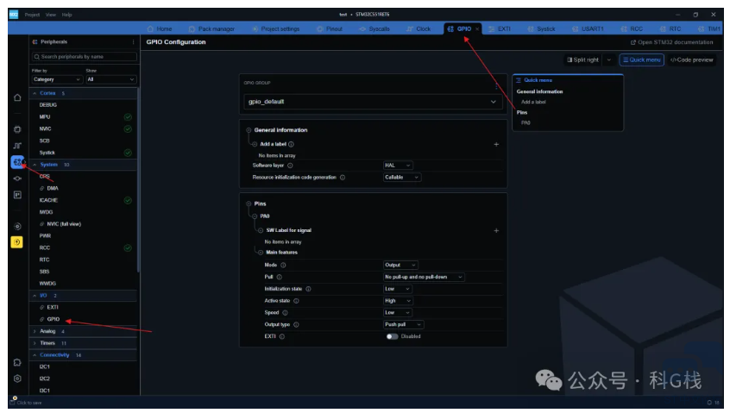Toggle the Quick menu button
The height and width of the screenshot is (413, 730).
tap(641, 60)
